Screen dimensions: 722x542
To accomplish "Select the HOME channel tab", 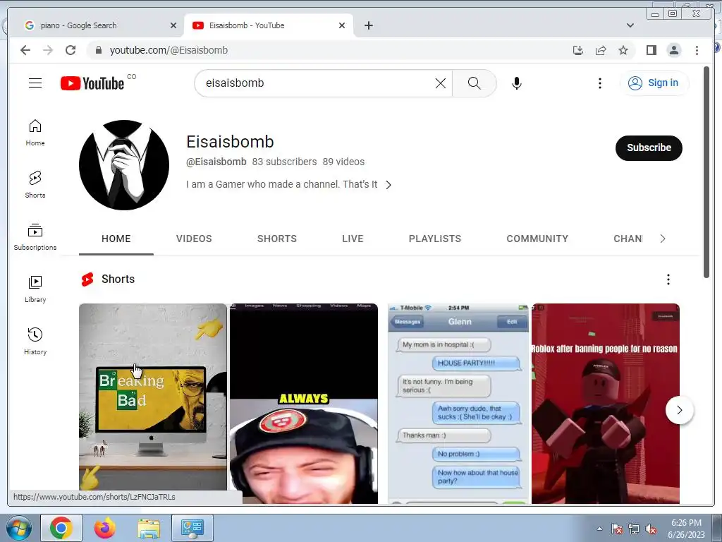I will [116, 239].
